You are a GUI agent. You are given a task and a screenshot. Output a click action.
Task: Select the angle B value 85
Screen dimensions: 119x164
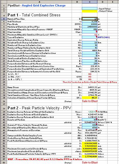coord(90,61)
